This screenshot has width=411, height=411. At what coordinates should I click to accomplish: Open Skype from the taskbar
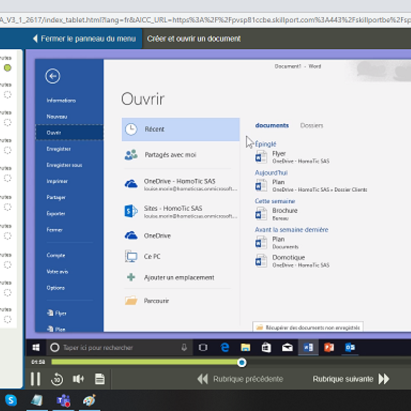pyautogui.click(x=11, y=400)
